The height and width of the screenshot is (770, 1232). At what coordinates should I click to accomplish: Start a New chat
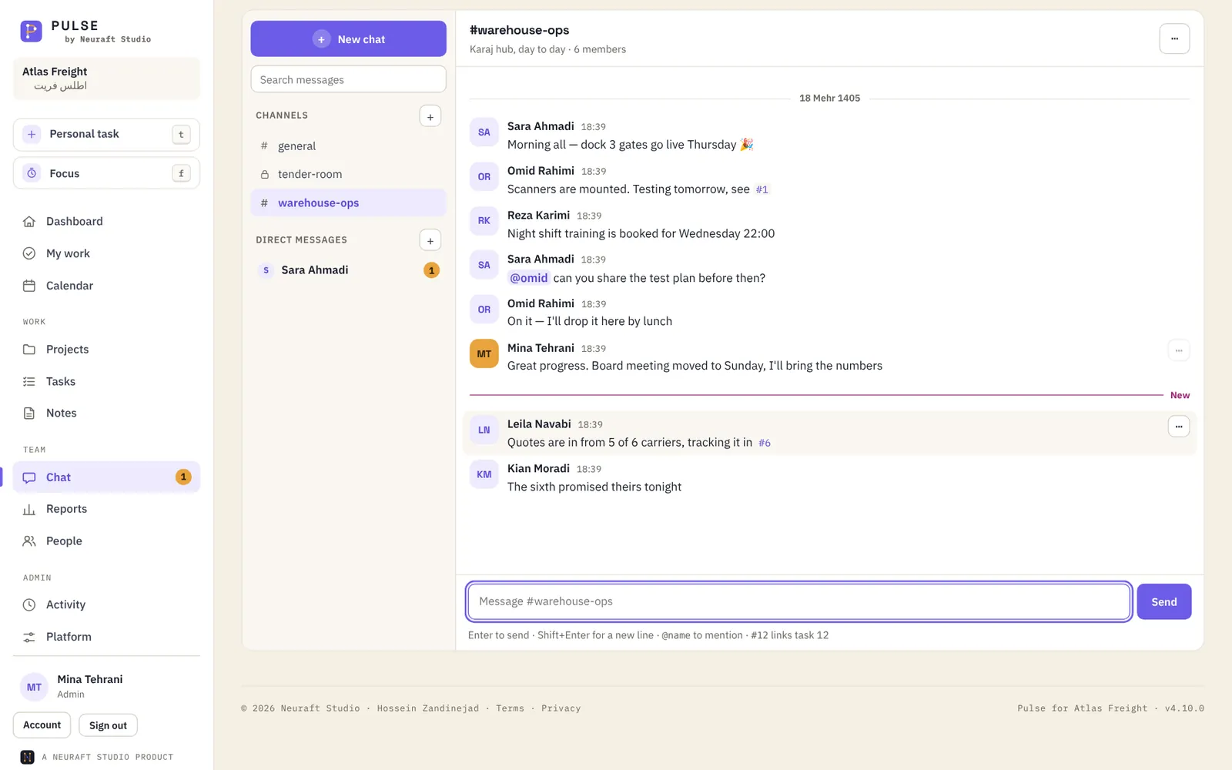coord(348,38)
